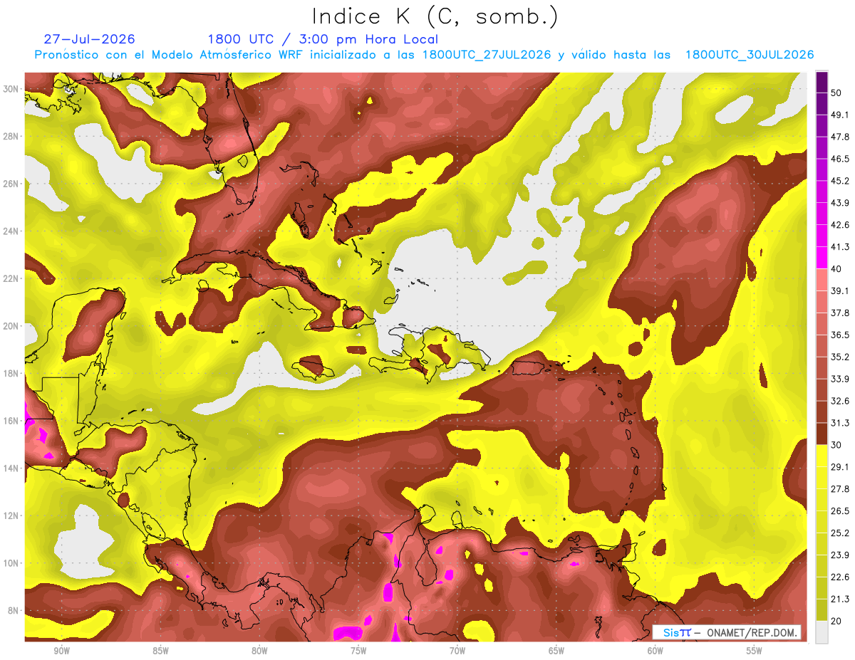Click the legend value 47.8

click(x=840, y=137)
